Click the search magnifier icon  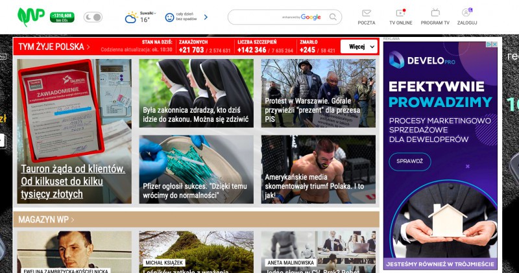[x=333, y=18]
